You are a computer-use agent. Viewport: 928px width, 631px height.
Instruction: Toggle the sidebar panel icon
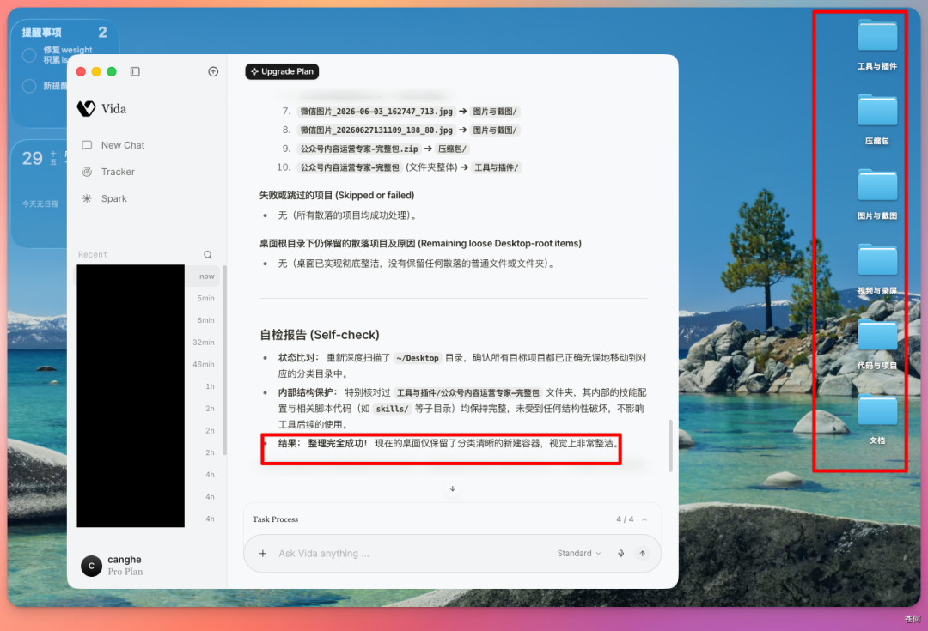pyautogui.click(x=135, y=71)
